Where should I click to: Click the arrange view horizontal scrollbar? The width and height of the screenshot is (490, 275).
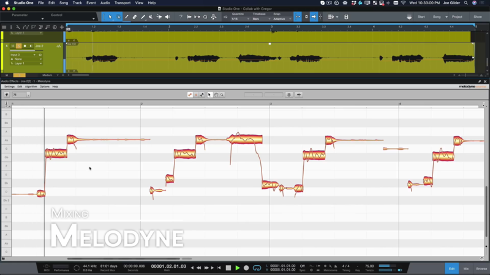(x=81, y=75)
